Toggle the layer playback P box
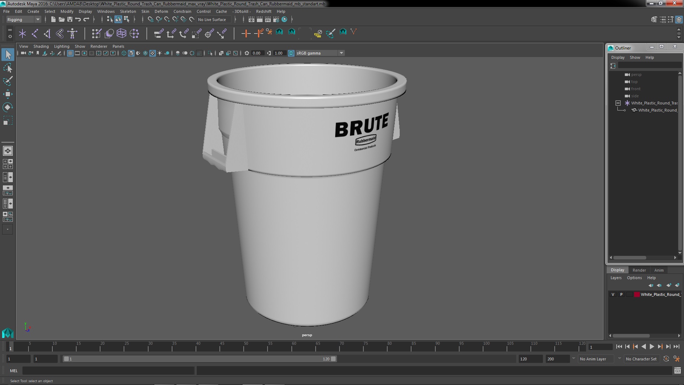This screenshot has width=684, height=385. pos(621,294)
